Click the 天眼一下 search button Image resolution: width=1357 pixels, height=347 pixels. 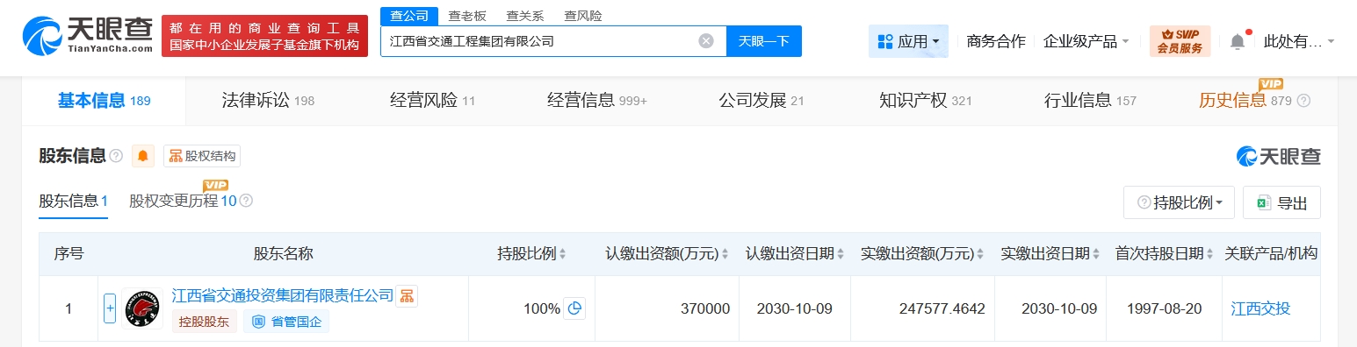764,41
